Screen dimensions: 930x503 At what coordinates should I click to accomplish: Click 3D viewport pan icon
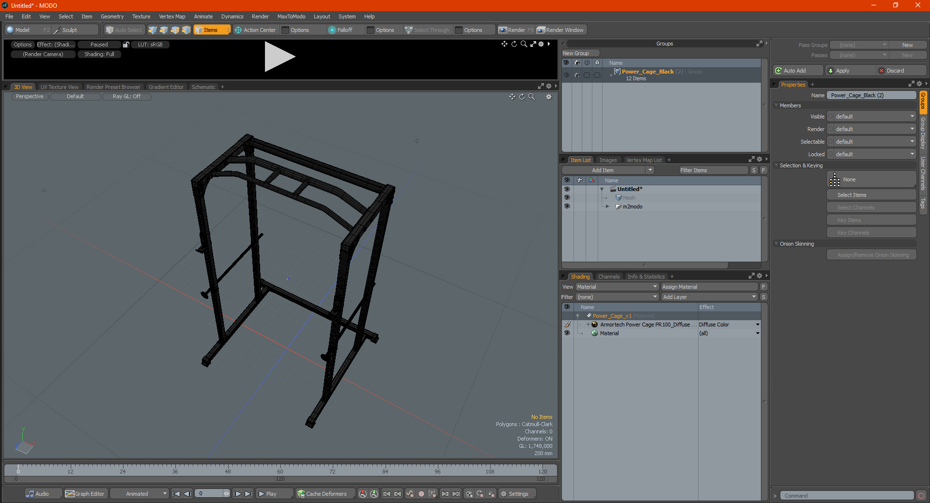(512, 97)
